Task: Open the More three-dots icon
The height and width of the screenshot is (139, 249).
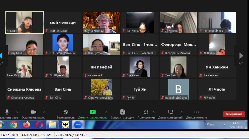Action: point(197,112)
